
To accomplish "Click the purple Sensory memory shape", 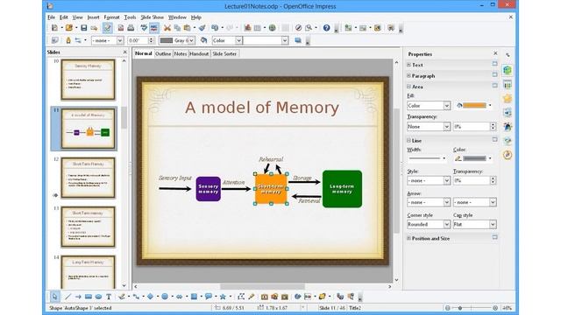I will pos(209,189).
